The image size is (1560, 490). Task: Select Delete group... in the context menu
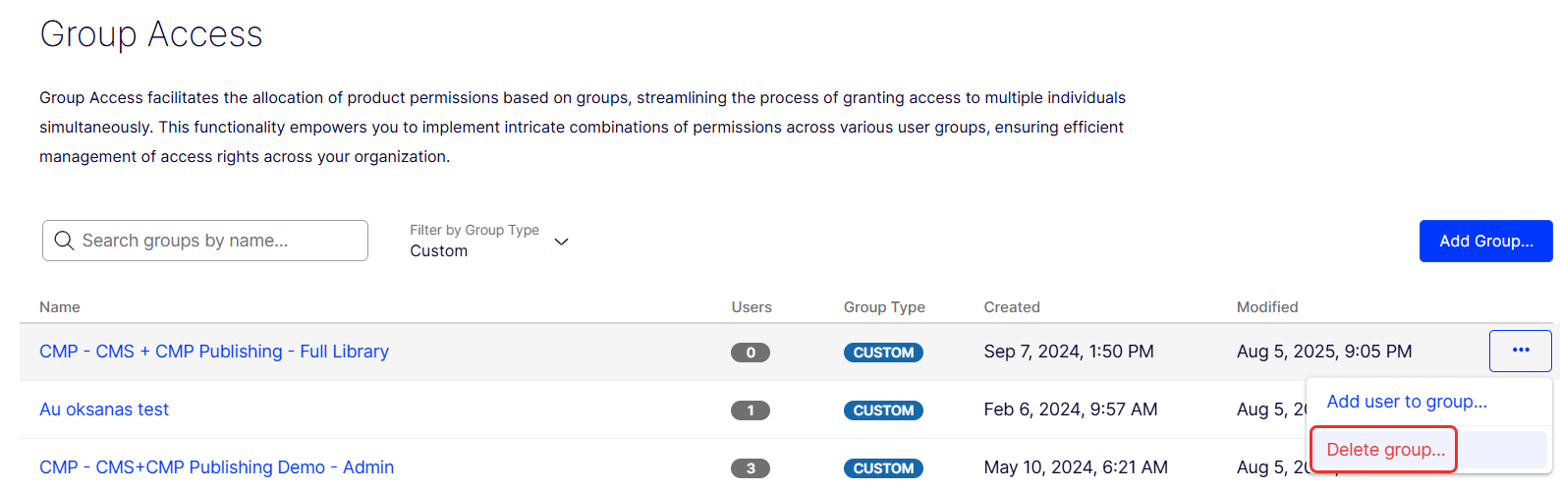[1385, 450]
